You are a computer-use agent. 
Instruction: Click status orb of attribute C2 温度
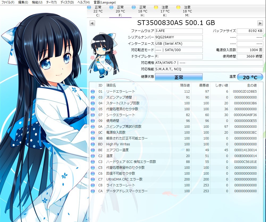[93, 156]
